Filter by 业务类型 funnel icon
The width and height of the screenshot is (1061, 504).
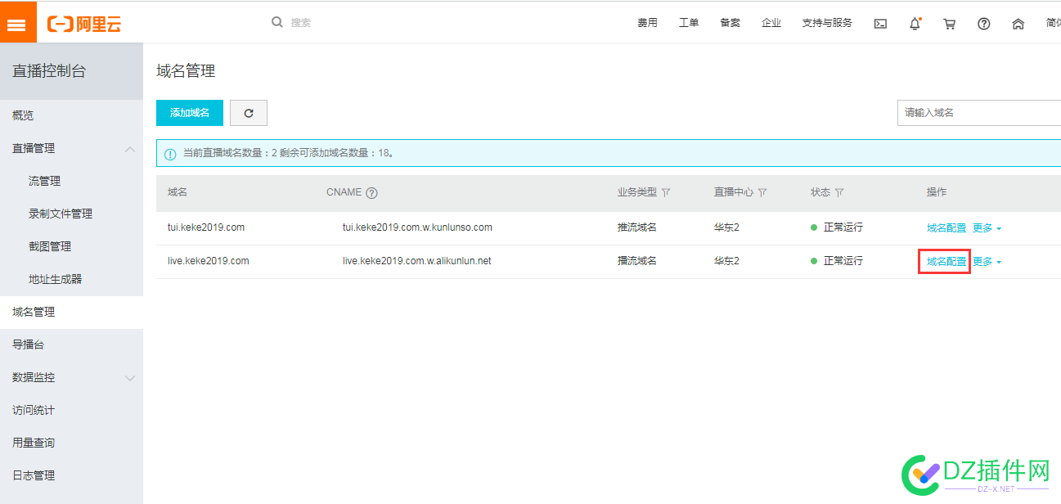(666, 193)
